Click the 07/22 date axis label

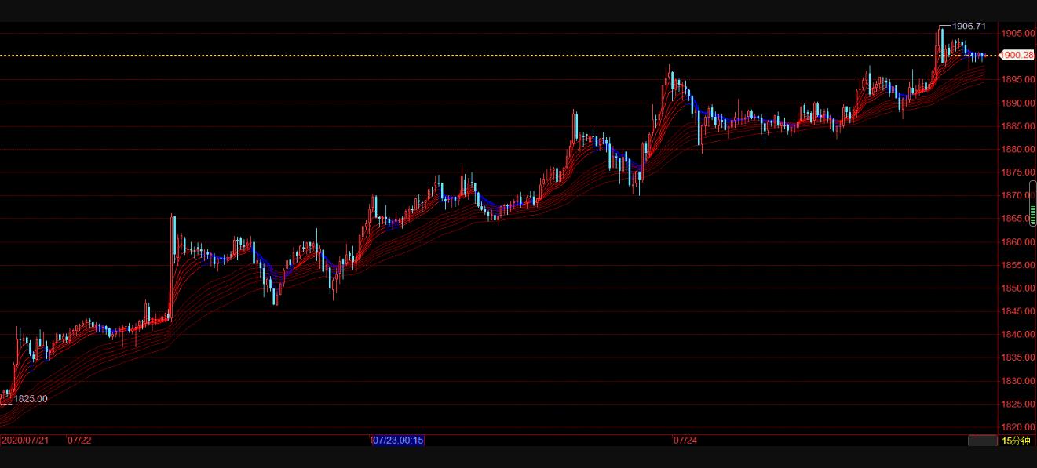(79, 441)
